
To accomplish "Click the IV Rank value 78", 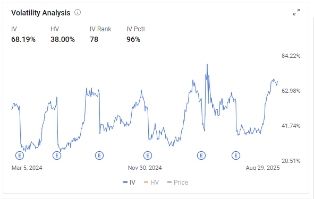I will (94, 39).
